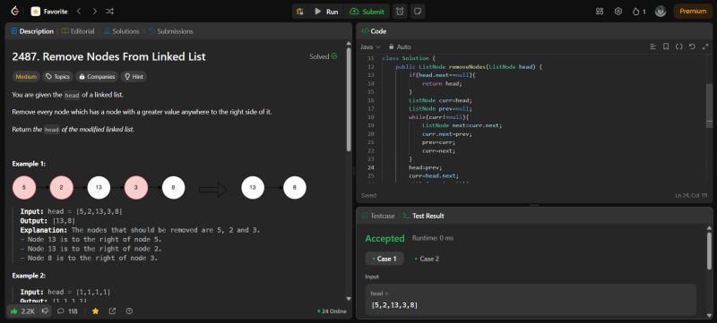The width and height of the screenshot is (717, 323).
Task: Click code line 16 ListNode curr=head
Action: tap(440, 100)
